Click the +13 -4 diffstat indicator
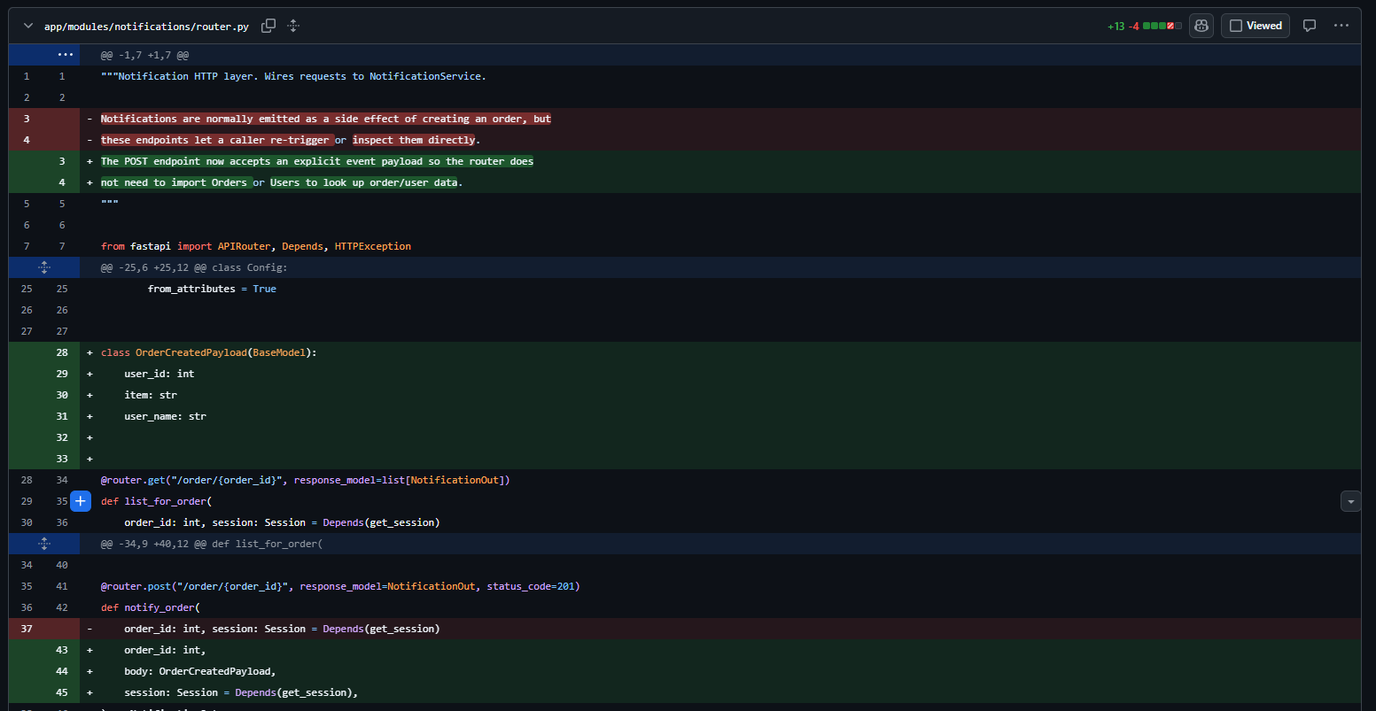Viewport: 1376px width, 711px height. [x=1144, y=26]
